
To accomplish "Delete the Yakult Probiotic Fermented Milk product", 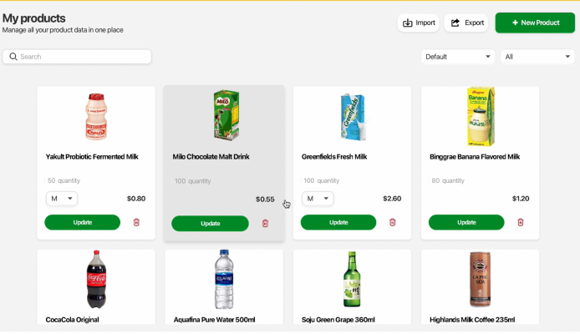I will tap(137, 222).
